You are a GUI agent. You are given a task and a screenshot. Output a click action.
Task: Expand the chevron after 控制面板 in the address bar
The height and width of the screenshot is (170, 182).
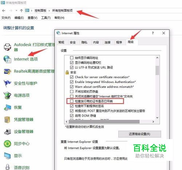pyautogui.click(x=49, y=11)
